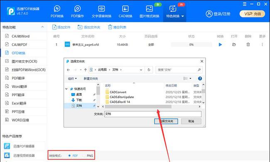Image resolution: width=270 pixels, height=162 pixels.
Task: Collapse the 特色功能 sidebar section
Action: 42,27
